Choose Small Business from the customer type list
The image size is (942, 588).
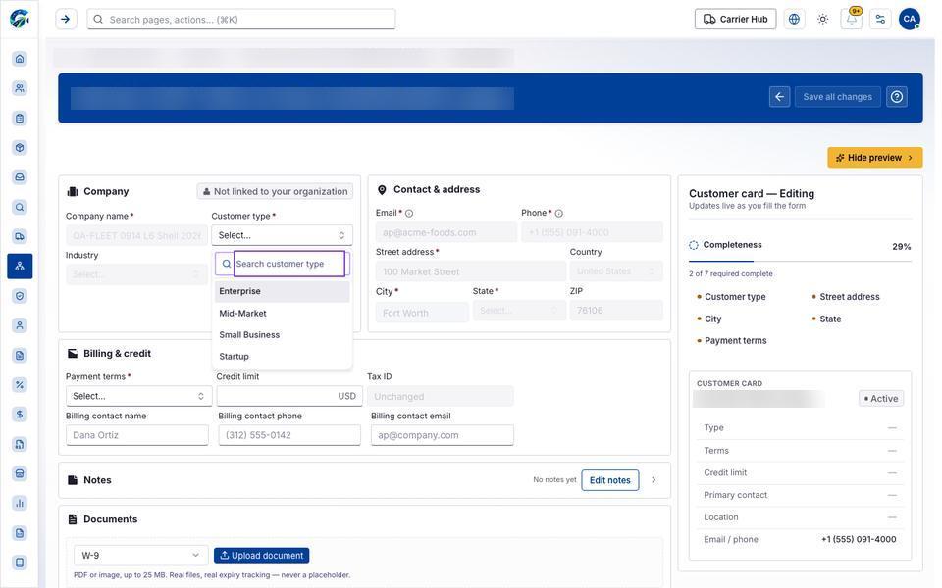pyautogui.click(x=282, y=335)
